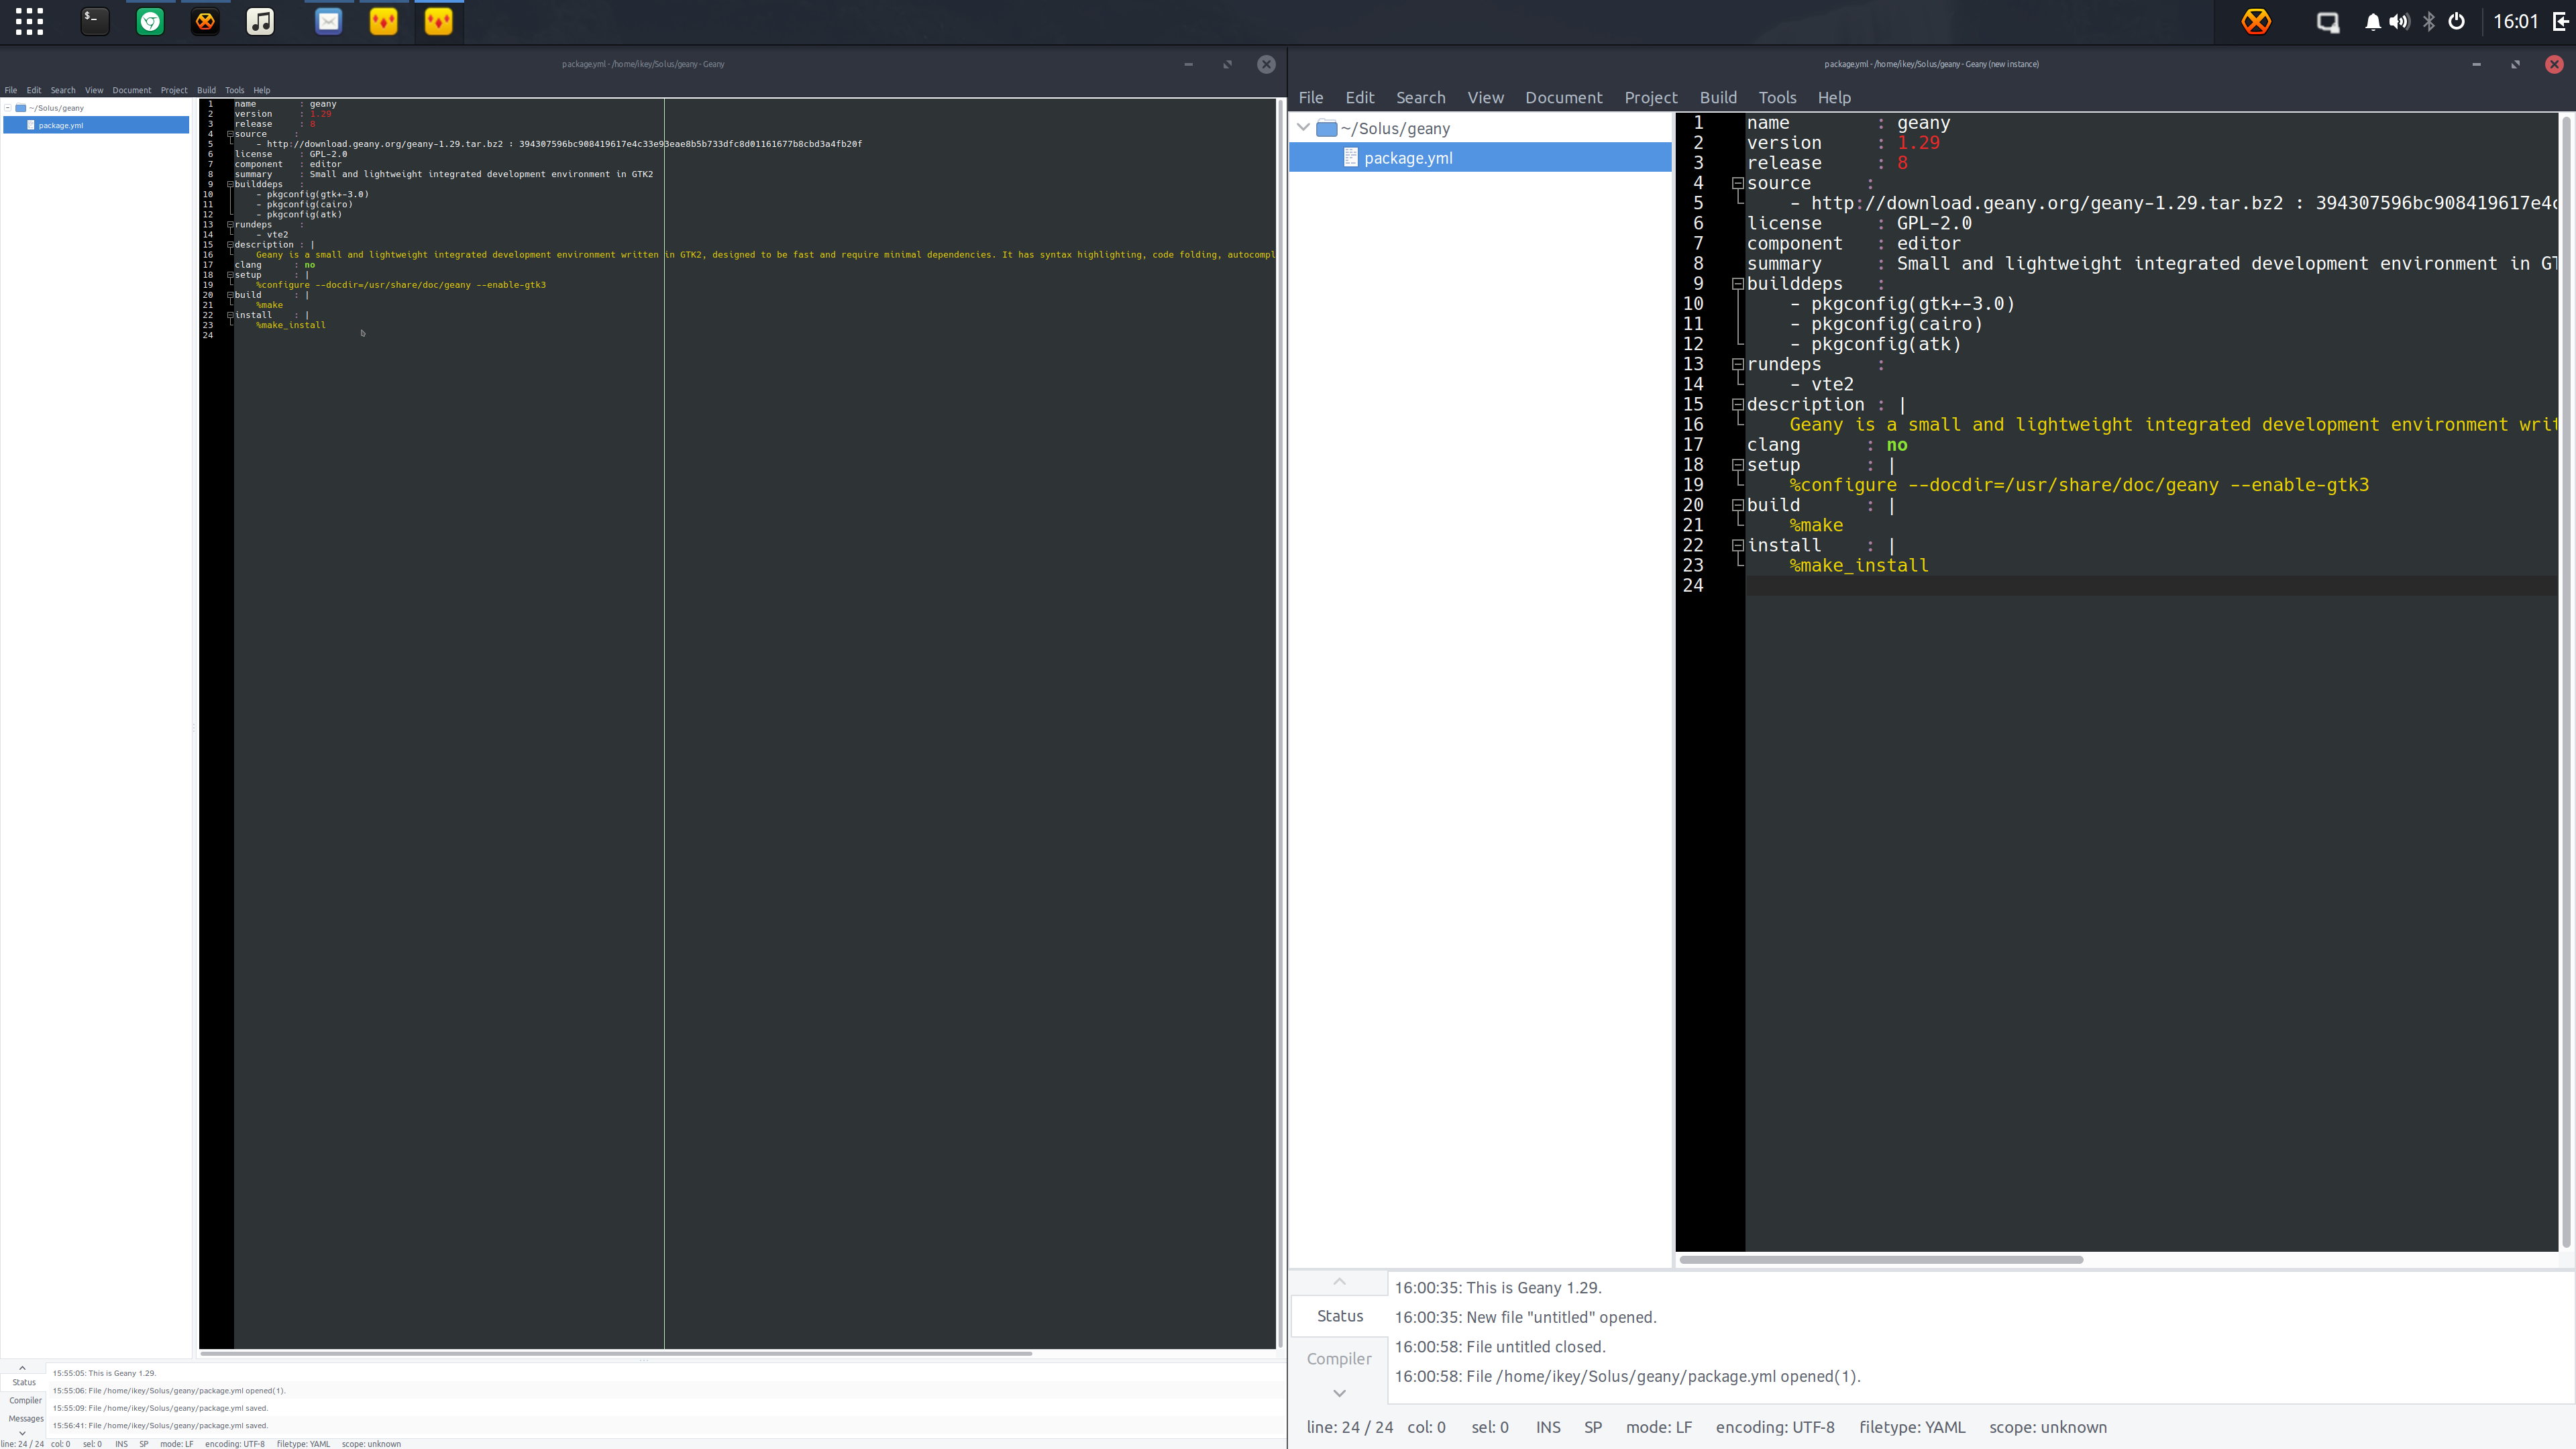This screenshot has height=1449, width=2576.
Task: Switch to Compiler tab in left window
Action: coord(26,1400)
